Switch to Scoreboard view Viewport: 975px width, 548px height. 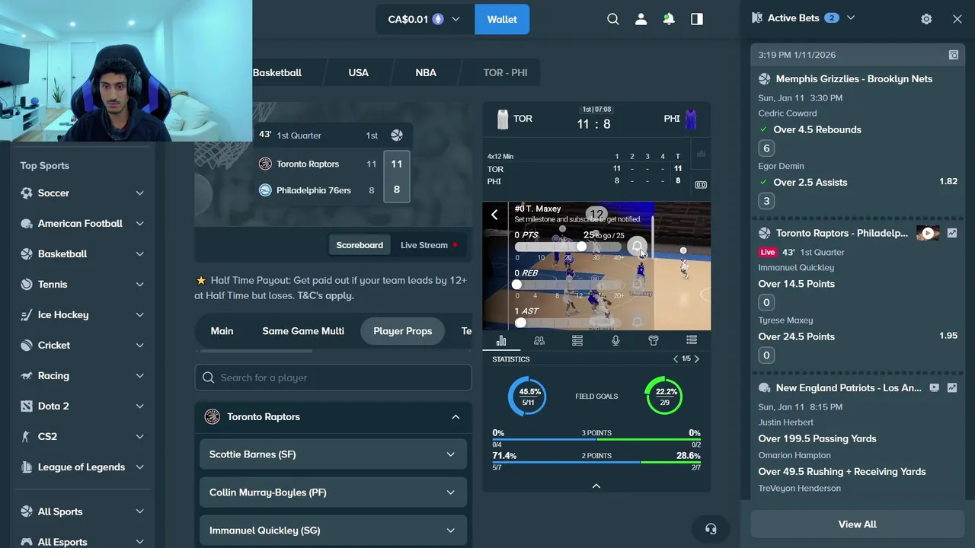point(360,245)
